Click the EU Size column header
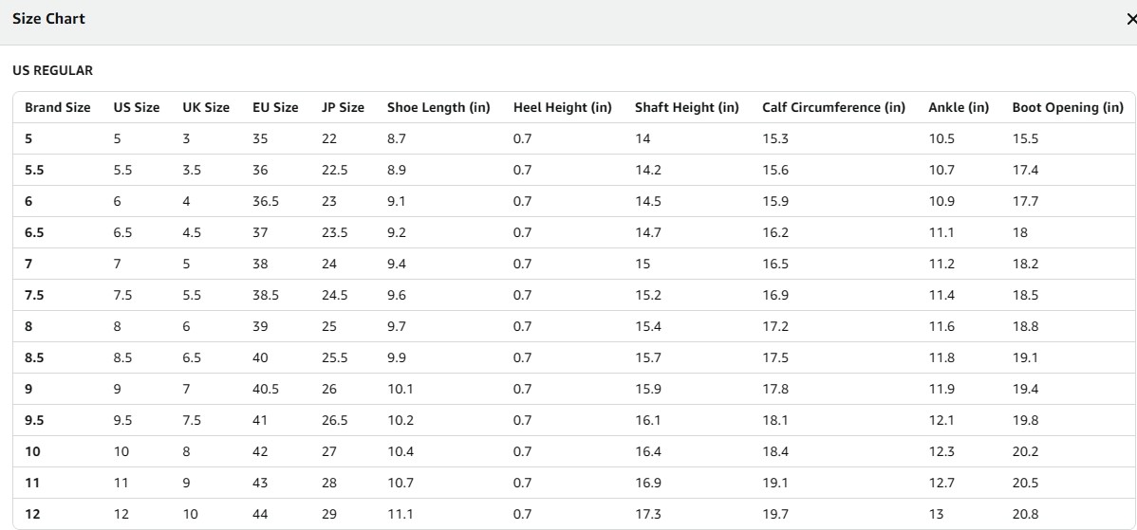 point(275,107)
